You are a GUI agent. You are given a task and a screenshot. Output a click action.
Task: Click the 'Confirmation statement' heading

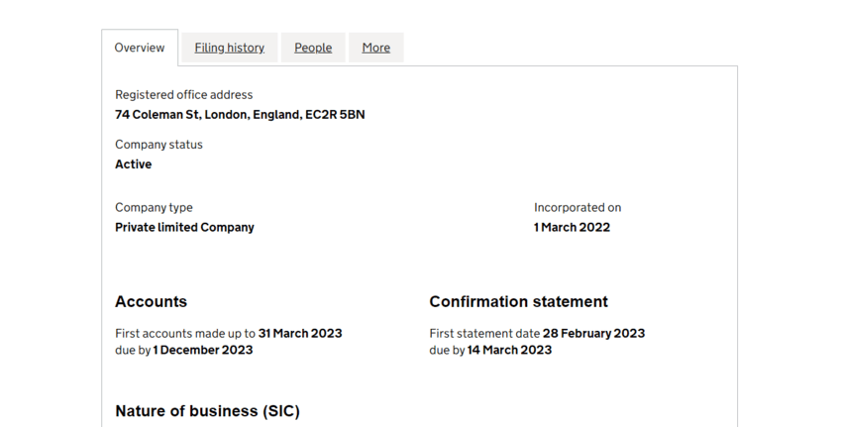518,302
